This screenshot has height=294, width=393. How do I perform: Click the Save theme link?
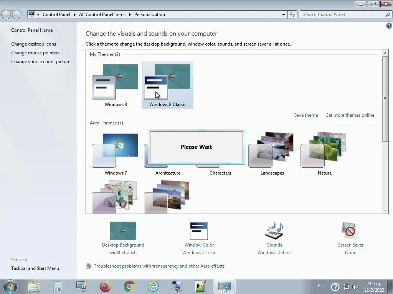coord(306,115)
